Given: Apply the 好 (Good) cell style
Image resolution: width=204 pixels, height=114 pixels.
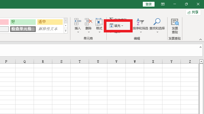Looking at the screenshot, I should 23,22.
